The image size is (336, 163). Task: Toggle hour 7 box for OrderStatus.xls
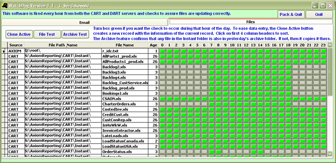tap(212, 152)
